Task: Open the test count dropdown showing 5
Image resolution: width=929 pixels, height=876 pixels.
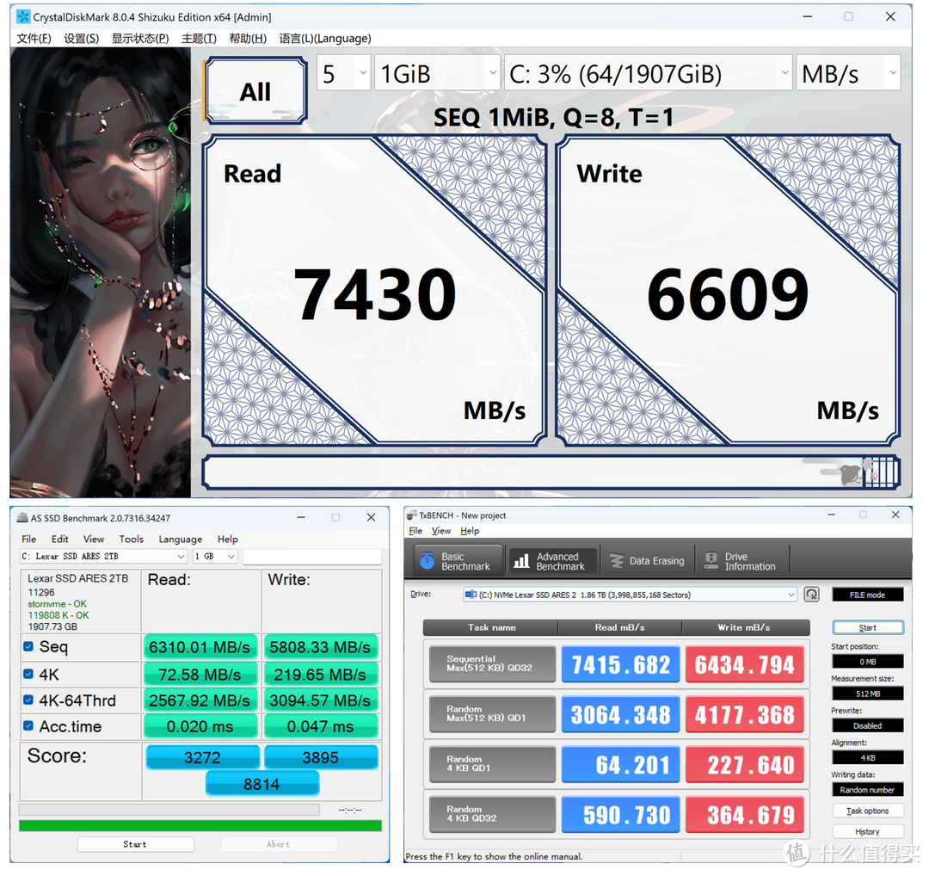Action: pos(344,73)
